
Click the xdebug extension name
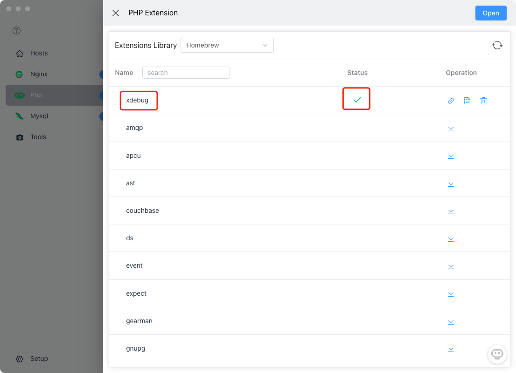point(137,100)
